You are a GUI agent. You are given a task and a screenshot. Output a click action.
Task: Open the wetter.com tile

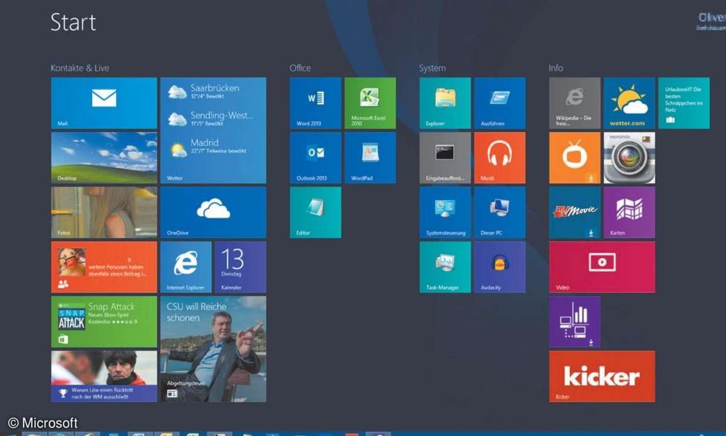click(x=629, y=103)
